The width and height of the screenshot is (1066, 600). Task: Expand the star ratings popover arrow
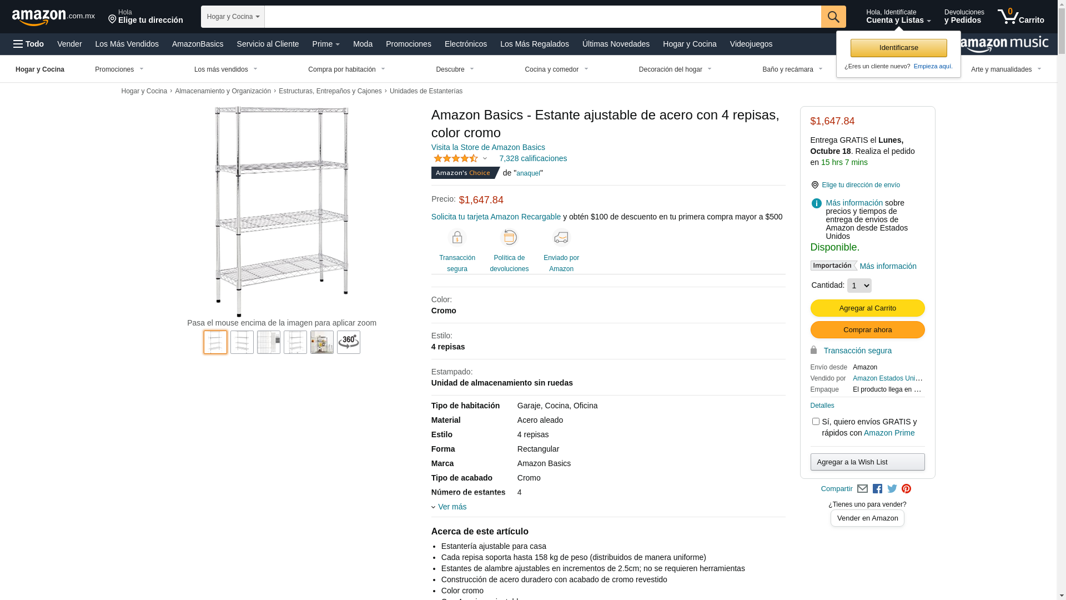[x=485, y=159]
